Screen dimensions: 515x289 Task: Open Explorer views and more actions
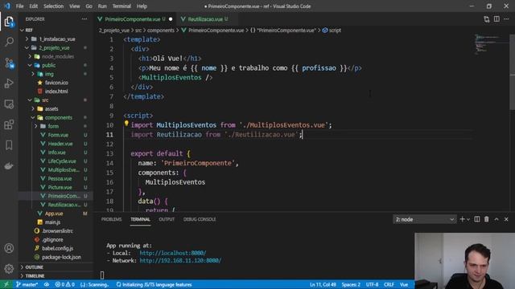(84, 19)
